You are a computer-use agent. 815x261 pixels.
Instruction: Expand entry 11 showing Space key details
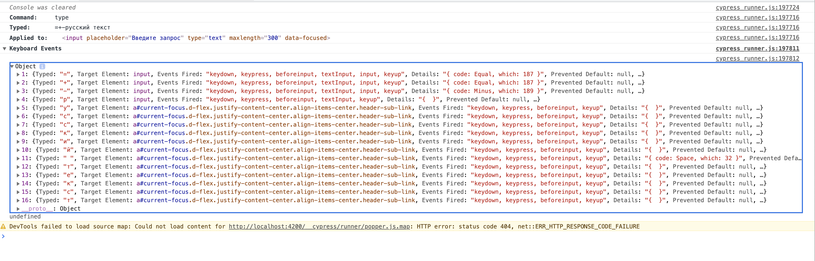pos(18,158)
